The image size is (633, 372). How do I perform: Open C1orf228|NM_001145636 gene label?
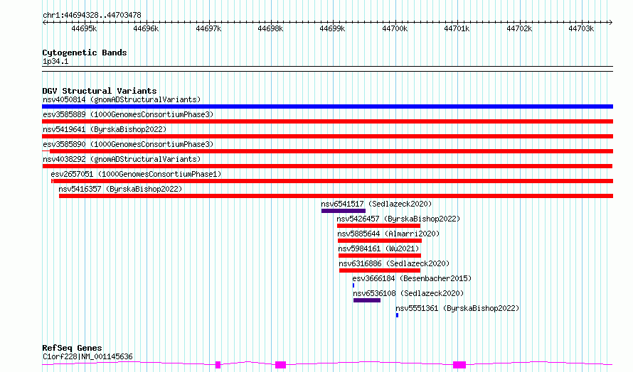click(87, 356)
